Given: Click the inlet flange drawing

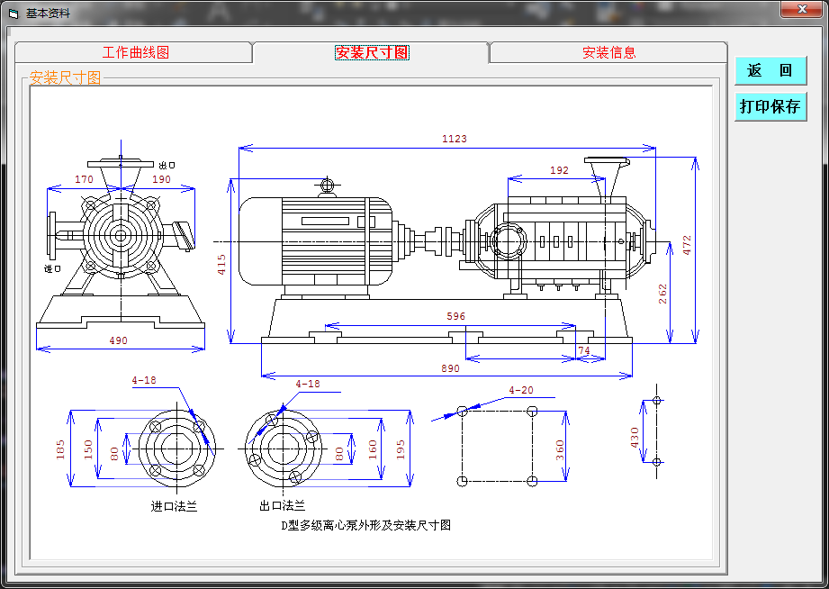Looking at the screenshot, I should tap(177, 449).
